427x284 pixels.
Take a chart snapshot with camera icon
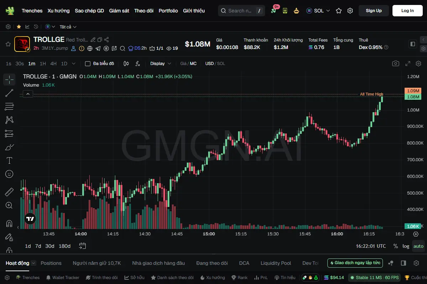[x=396, y=64]
